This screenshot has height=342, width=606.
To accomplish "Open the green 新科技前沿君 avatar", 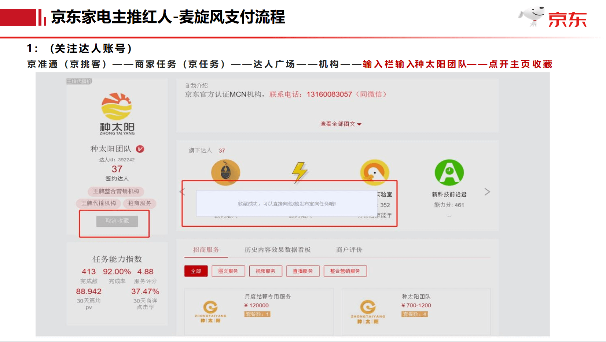I will click(x=449, y=172).
